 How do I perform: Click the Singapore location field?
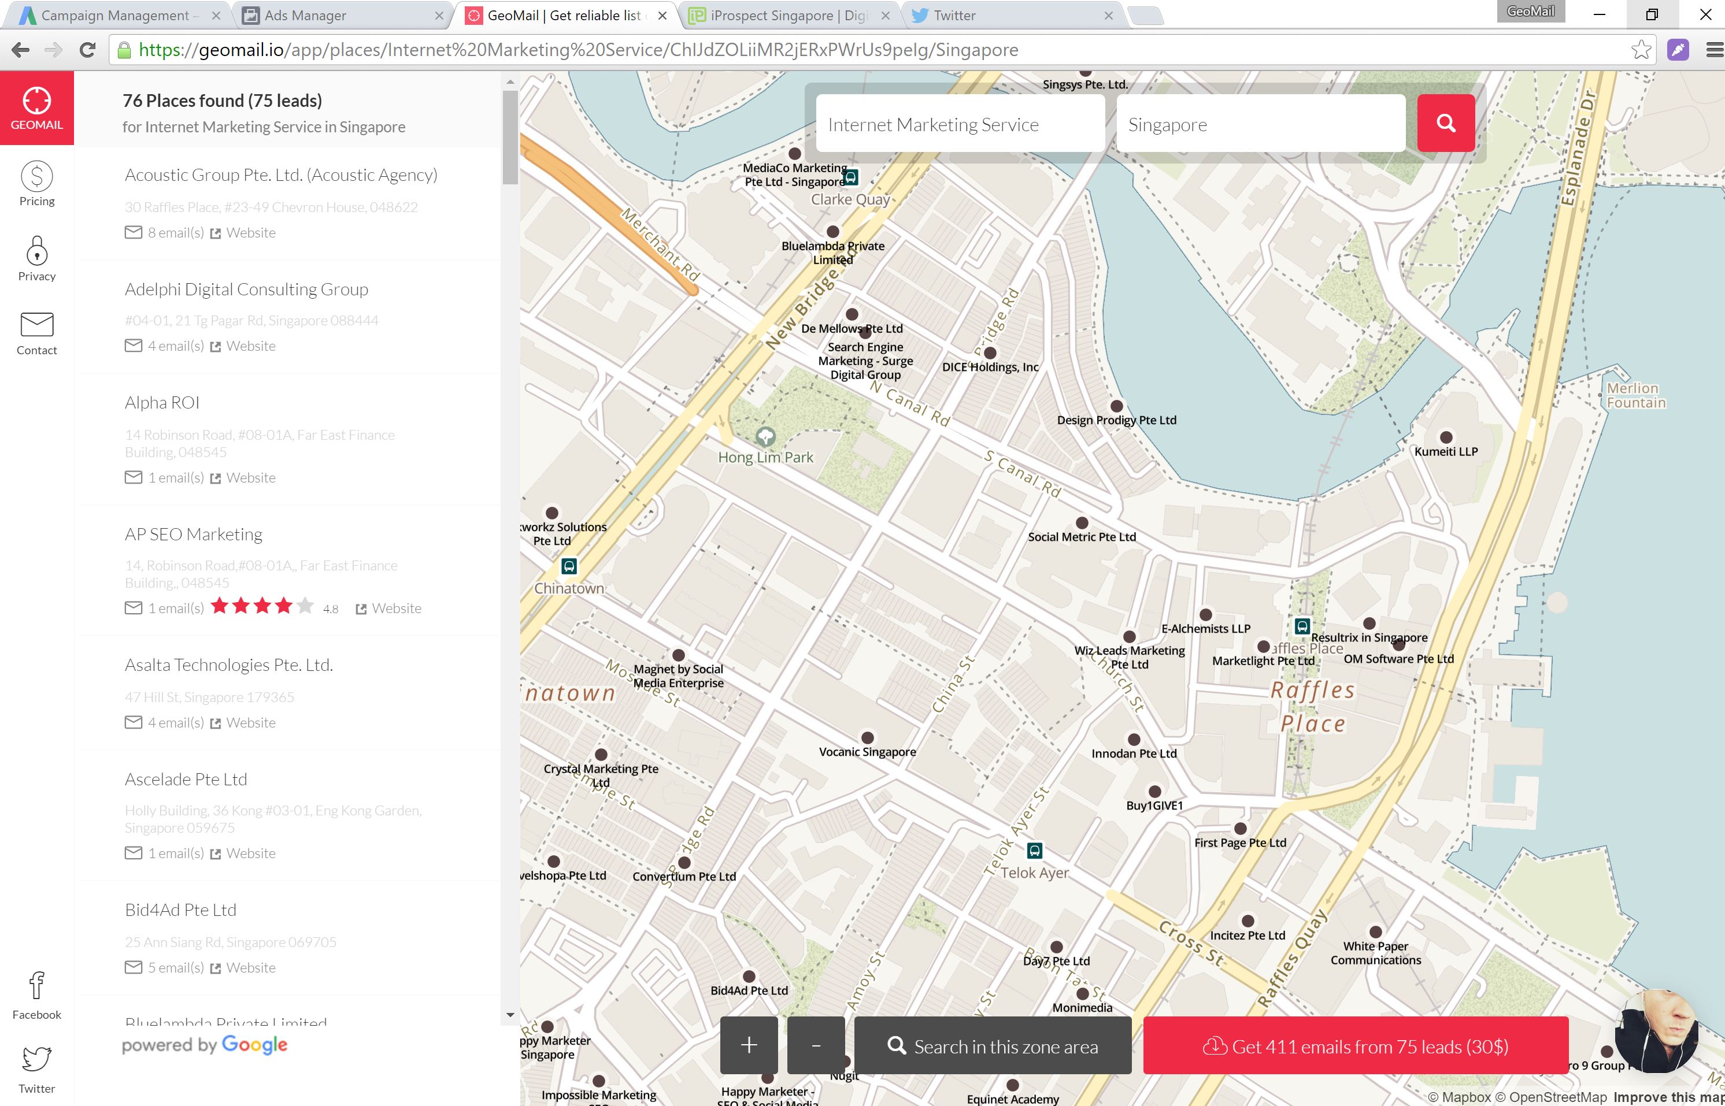click(1261, 124)
